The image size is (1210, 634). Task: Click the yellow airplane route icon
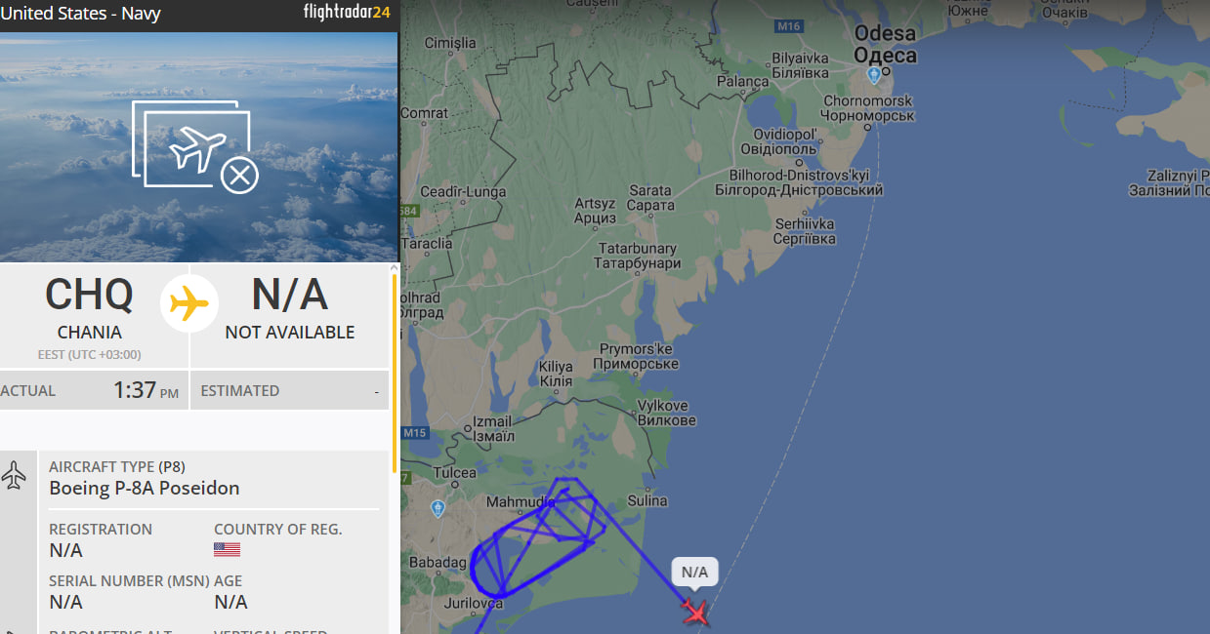pos(189,303)
